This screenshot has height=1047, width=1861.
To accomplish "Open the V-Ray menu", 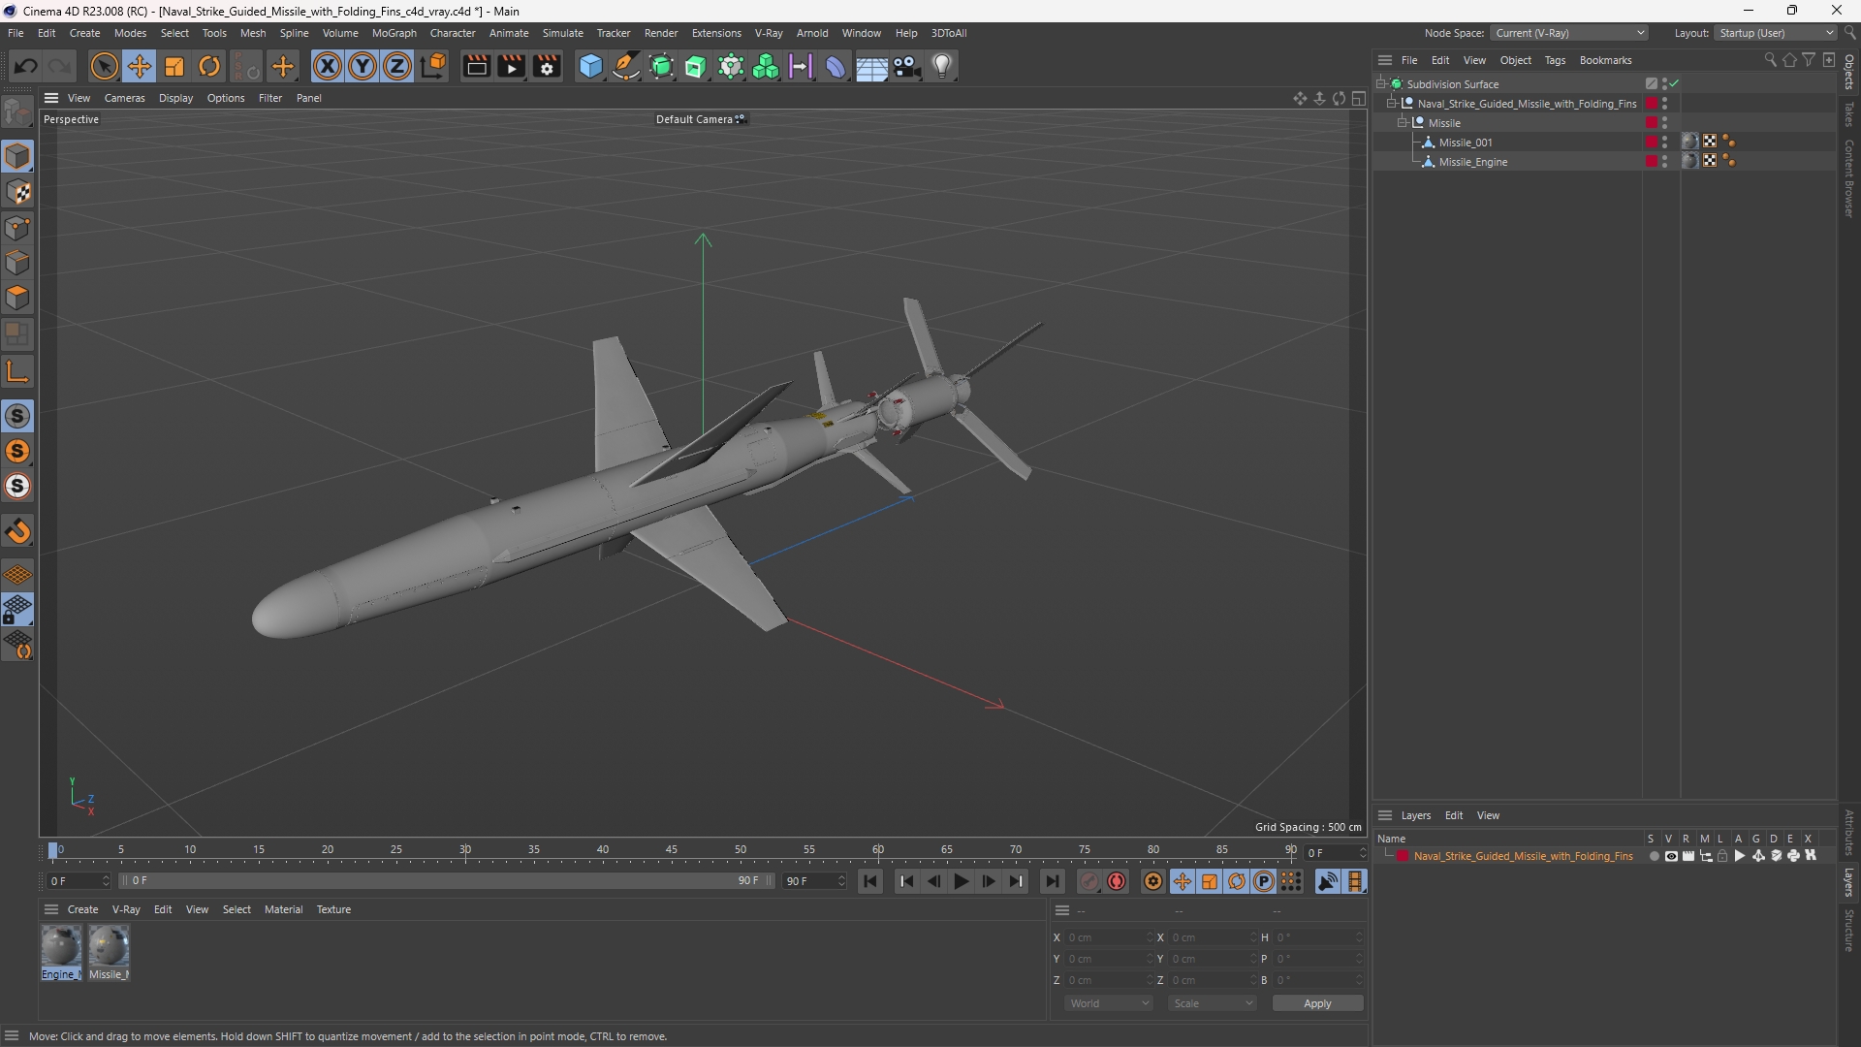I will click(769, 33).
